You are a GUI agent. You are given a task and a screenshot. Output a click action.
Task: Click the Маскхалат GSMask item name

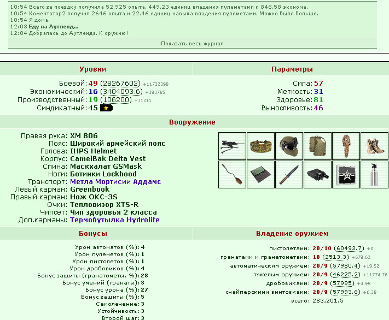coord(106,167)
